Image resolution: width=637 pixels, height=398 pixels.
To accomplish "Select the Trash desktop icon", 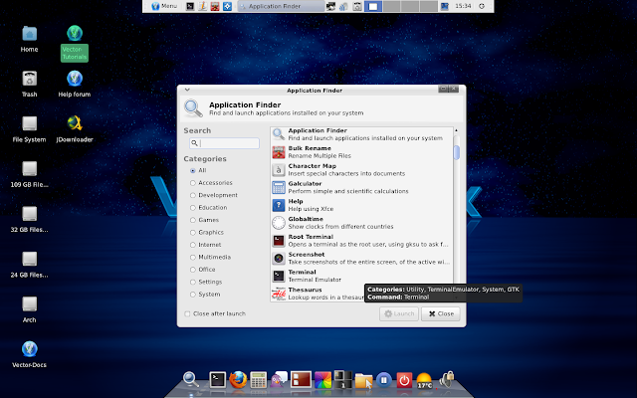I will [x=29, y=79].
